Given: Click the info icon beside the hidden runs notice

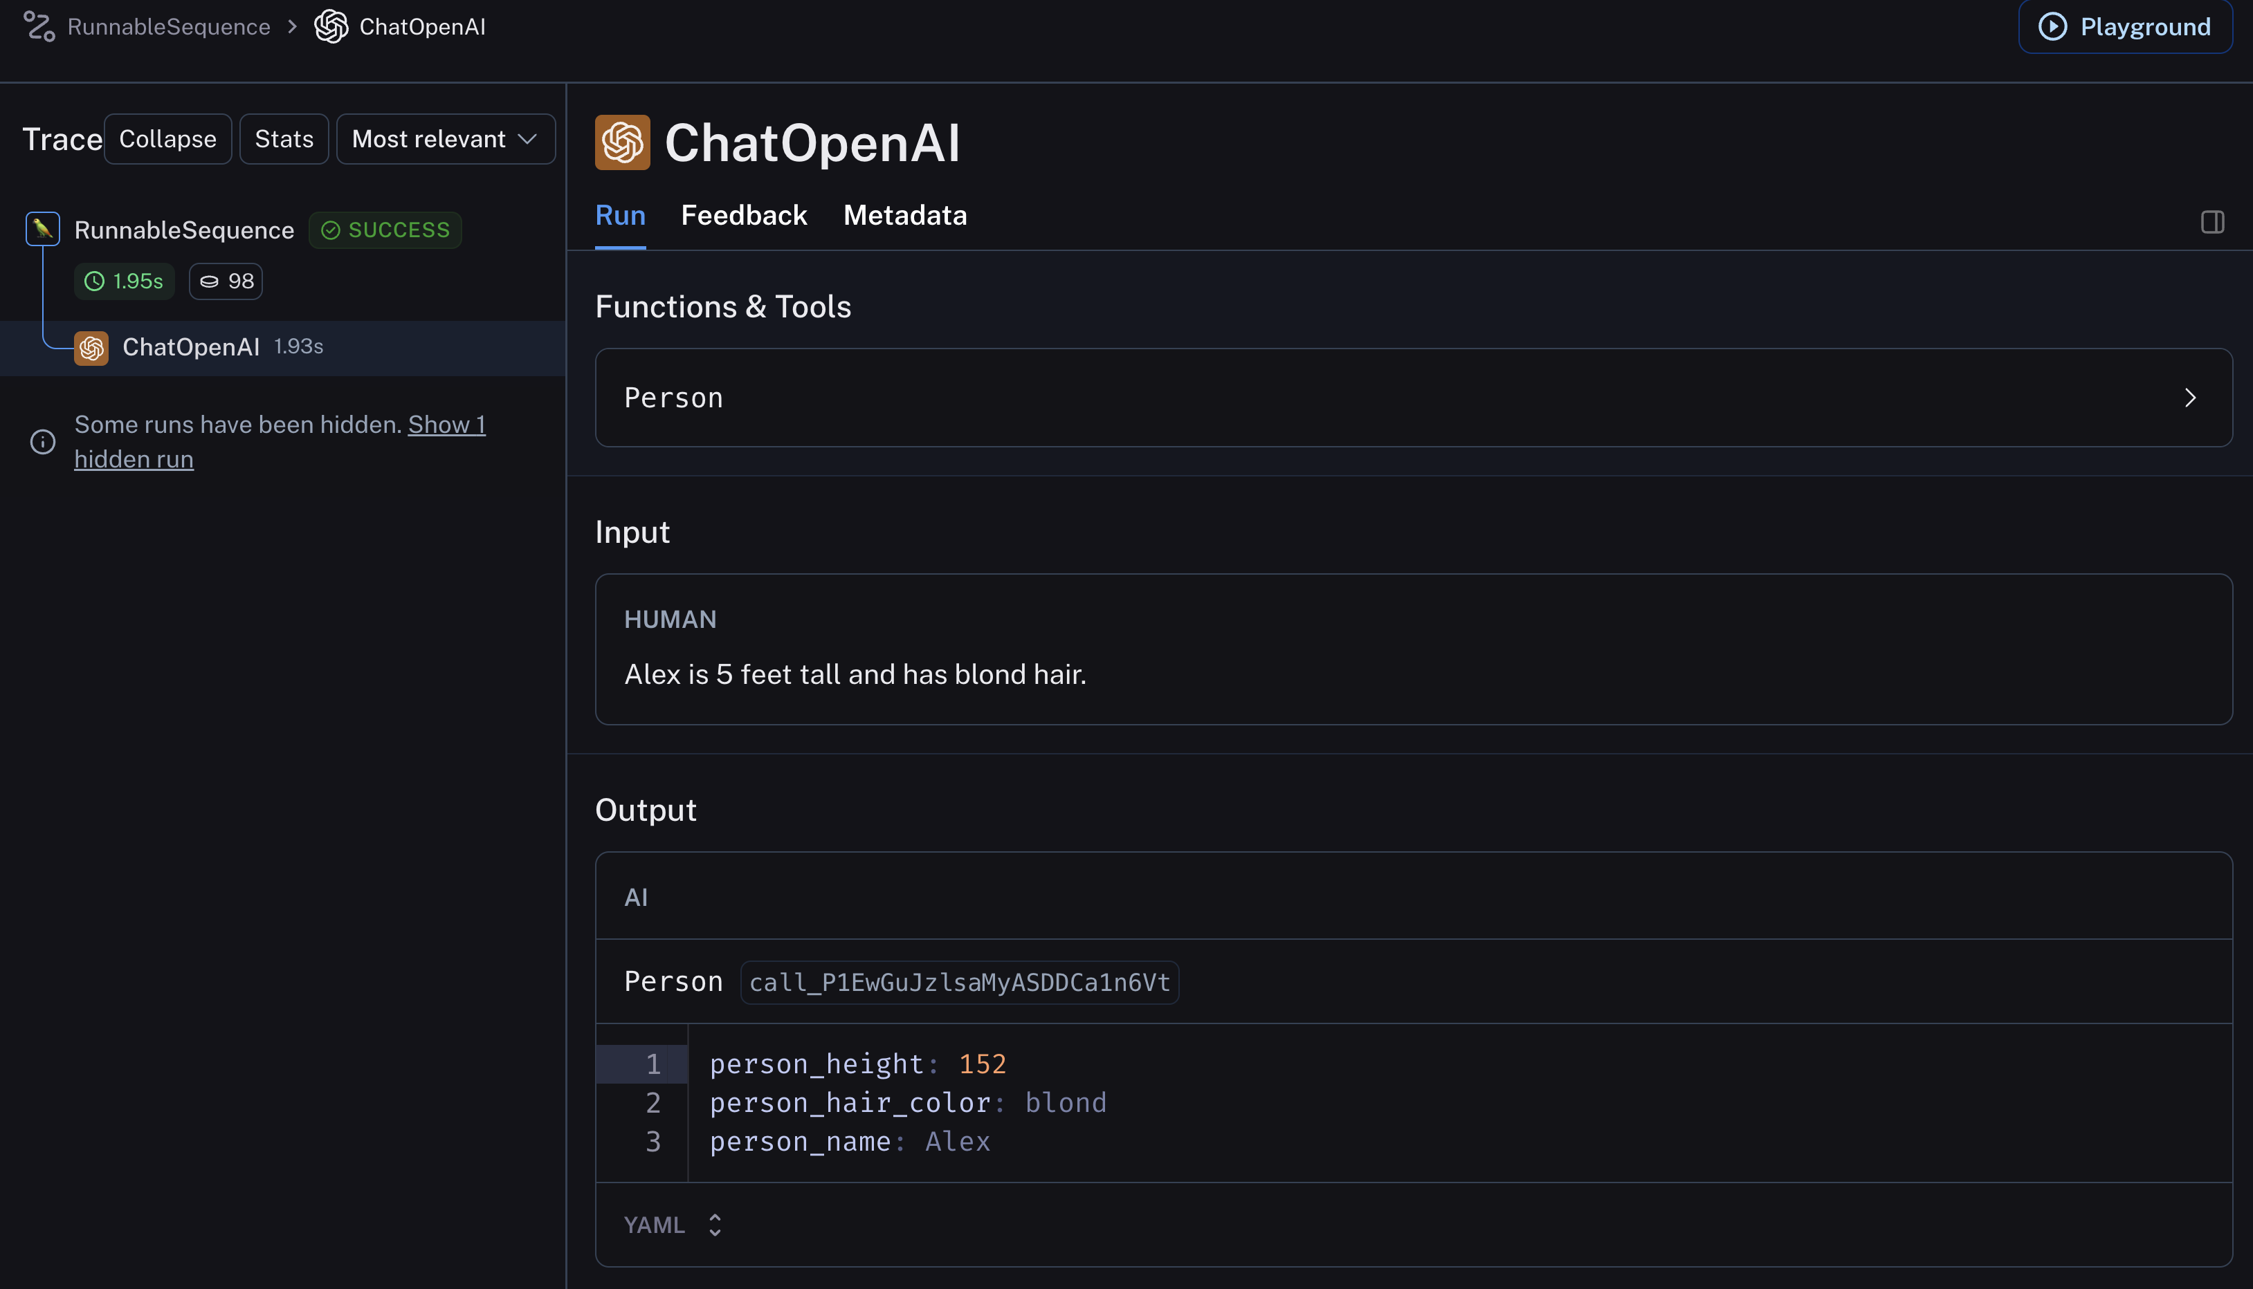Looking at the screenshot, I should [42, 442].
